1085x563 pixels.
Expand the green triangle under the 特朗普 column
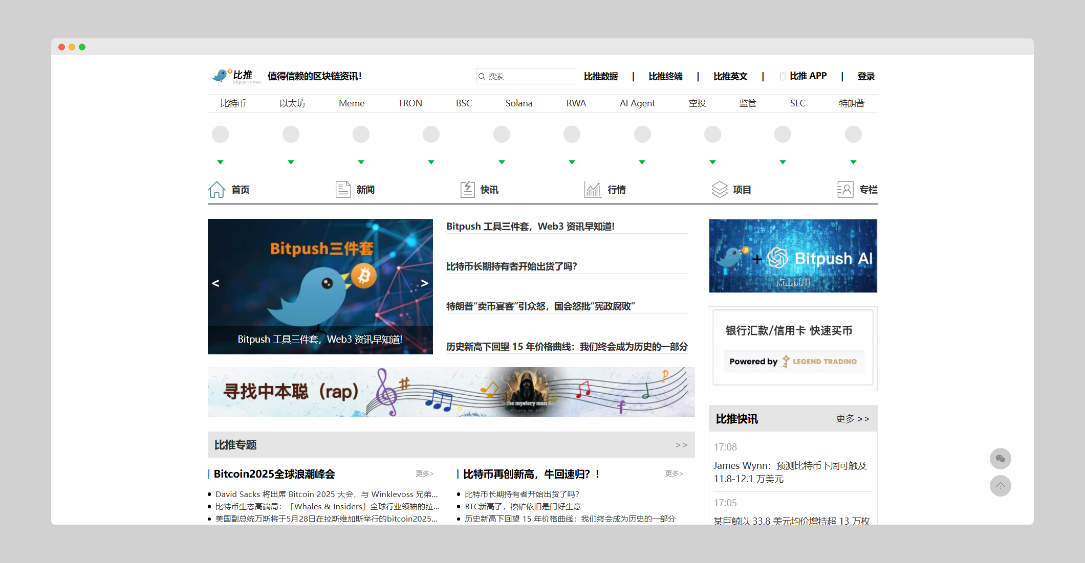853,162
